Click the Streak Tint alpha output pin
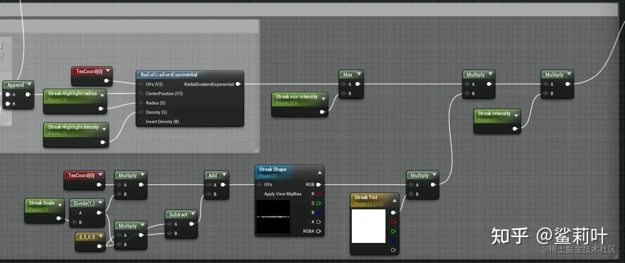The image size is (625, 263). point(393,250)
